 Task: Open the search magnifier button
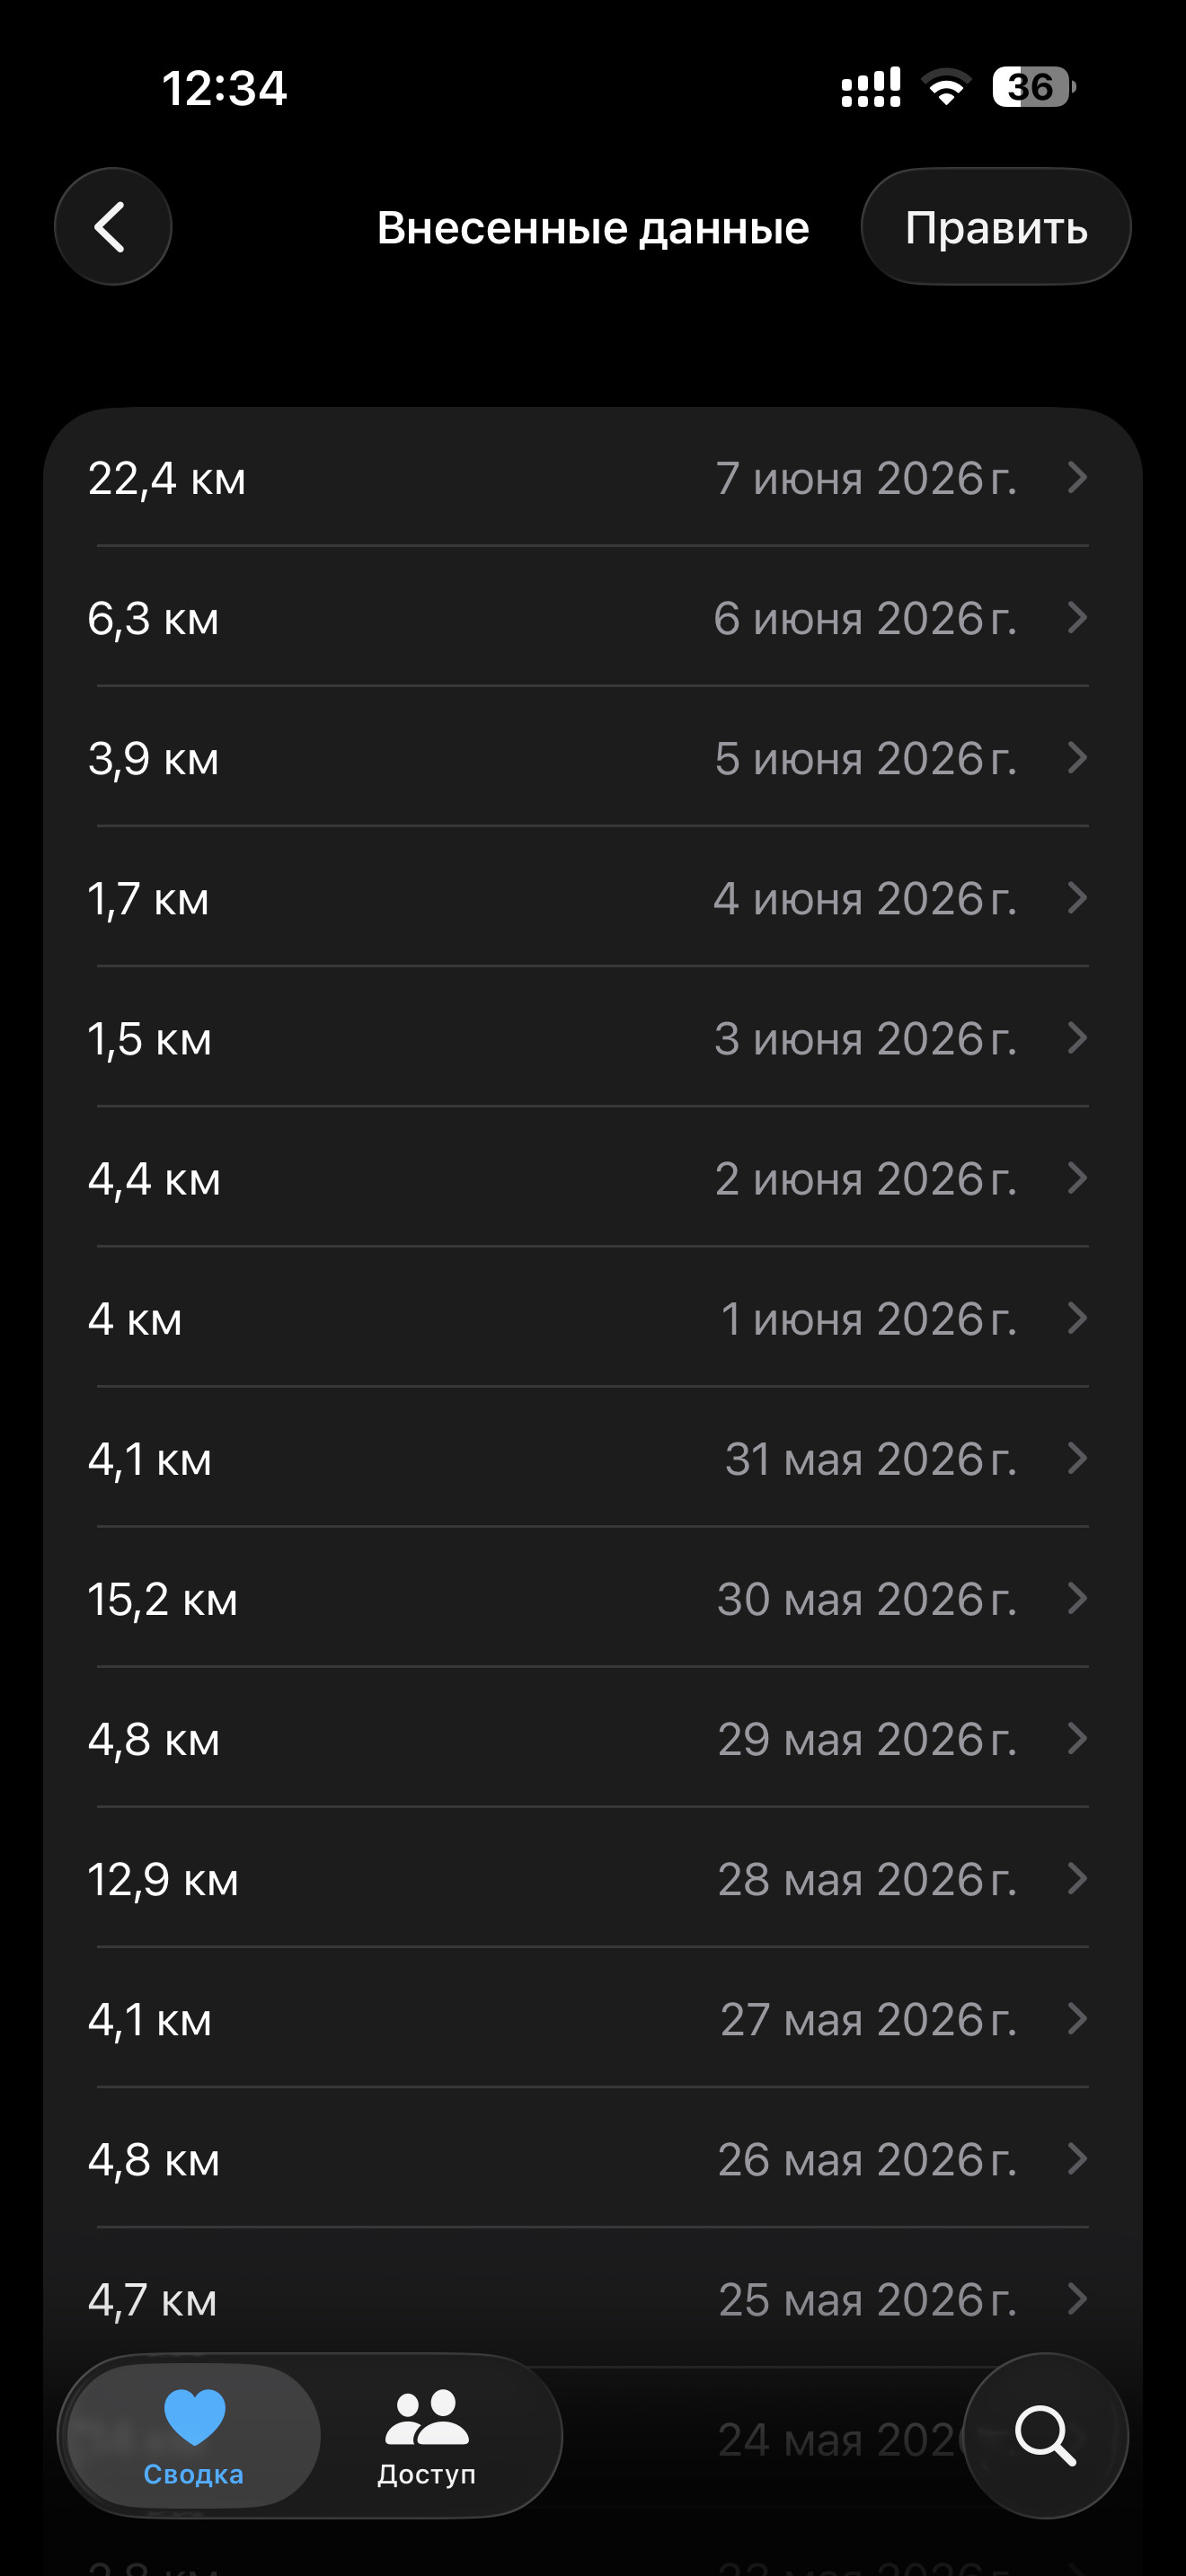point(1045,2435)
